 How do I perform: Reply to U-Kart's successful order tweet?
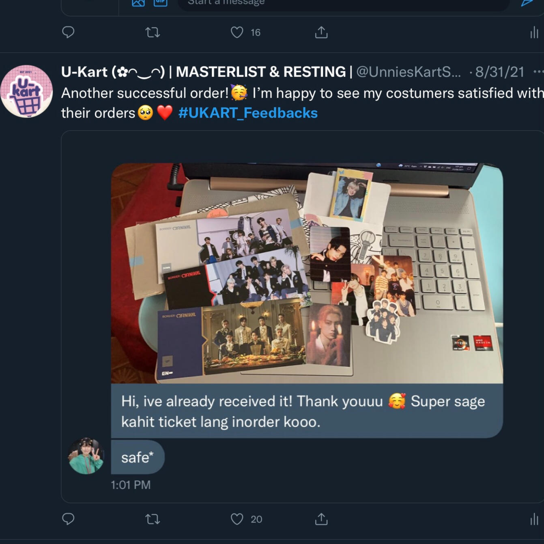[68, 519]
